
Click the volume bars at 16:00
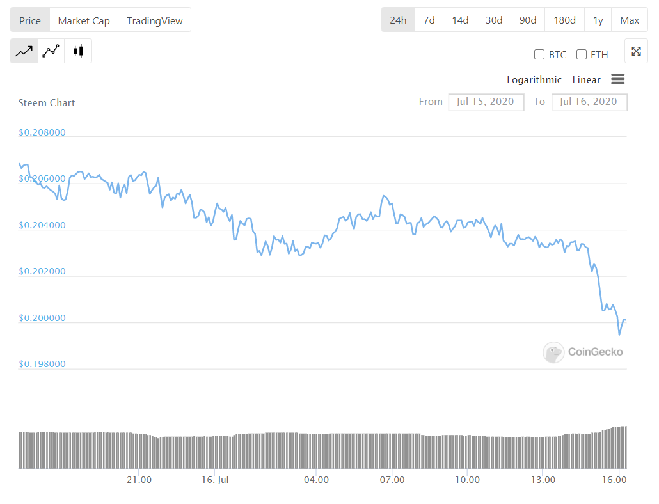pos(615,448)
